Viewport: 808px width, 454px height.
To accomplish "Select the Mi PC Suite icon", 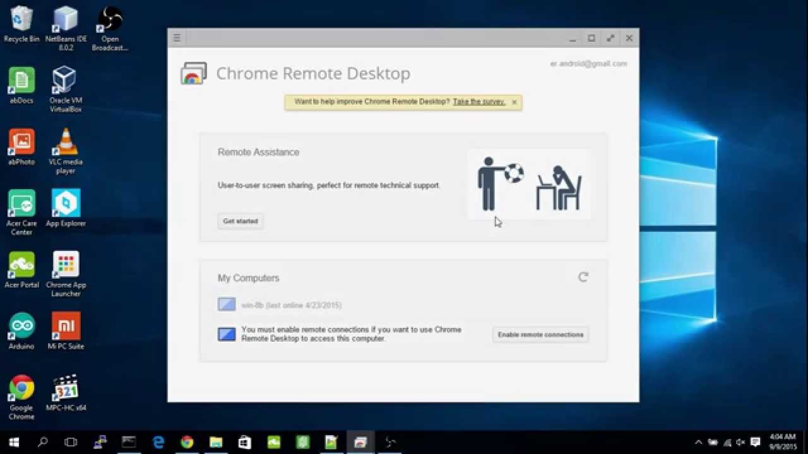I will click(66, 331).
